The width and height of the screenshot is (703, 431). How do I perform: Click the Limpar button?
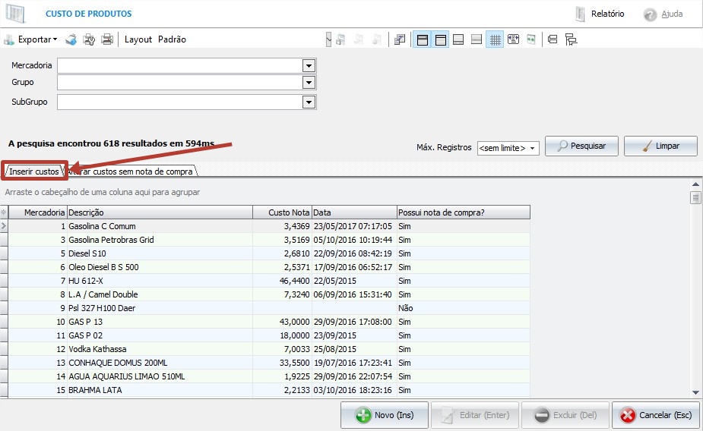(x=661, y=146)
